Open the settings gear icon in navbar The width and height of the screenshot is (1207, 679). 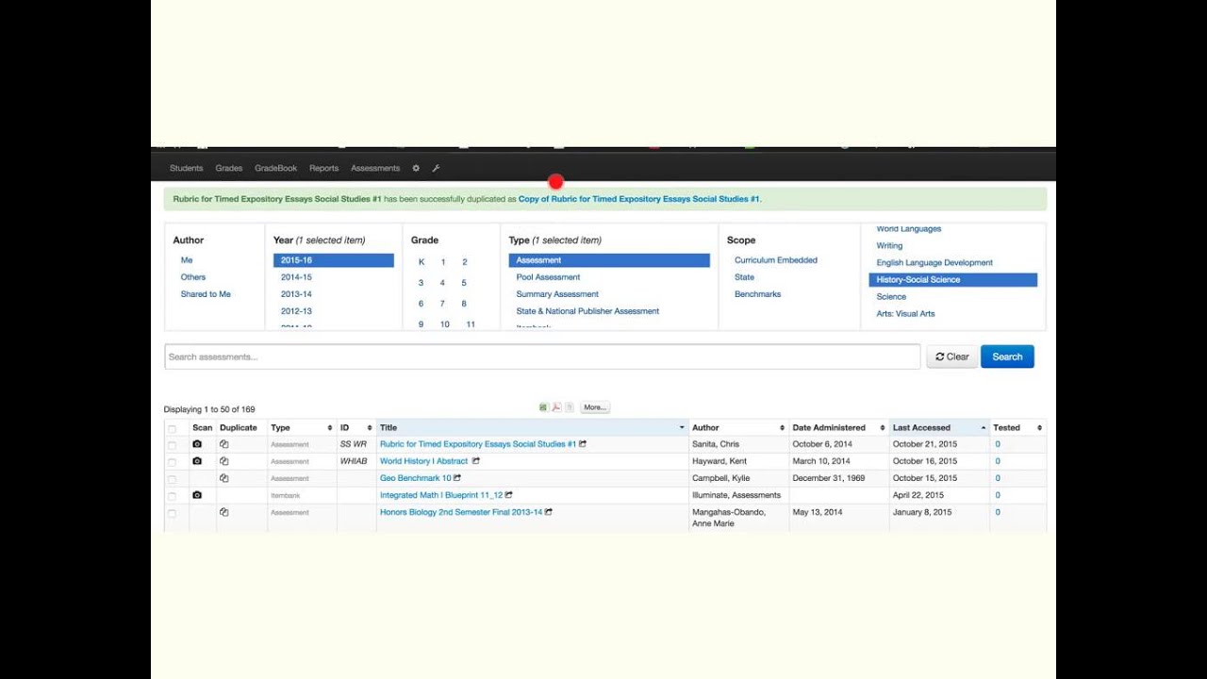(416, 168)
